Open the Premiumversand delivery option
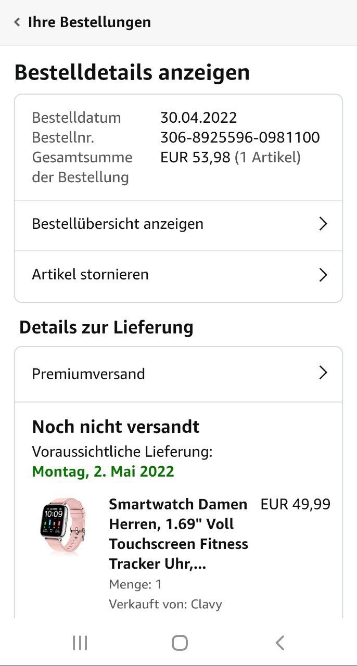The image size is (357, 666). pos(178,374)
